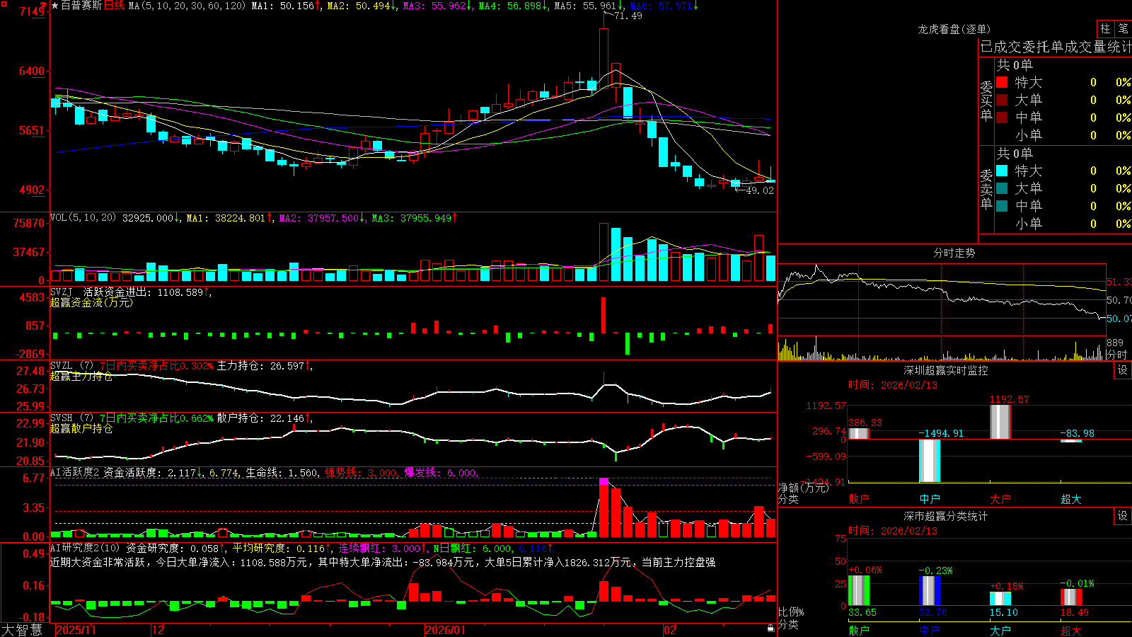
Task: Click the 386.33 散户 bar in realtime monitor
Action: click(859, 434)
